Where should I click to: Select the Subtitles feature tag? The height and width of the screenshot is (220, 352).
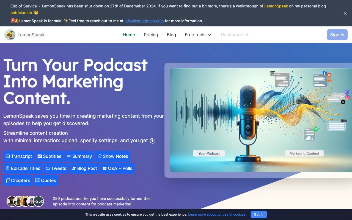[x=50, y=156]
